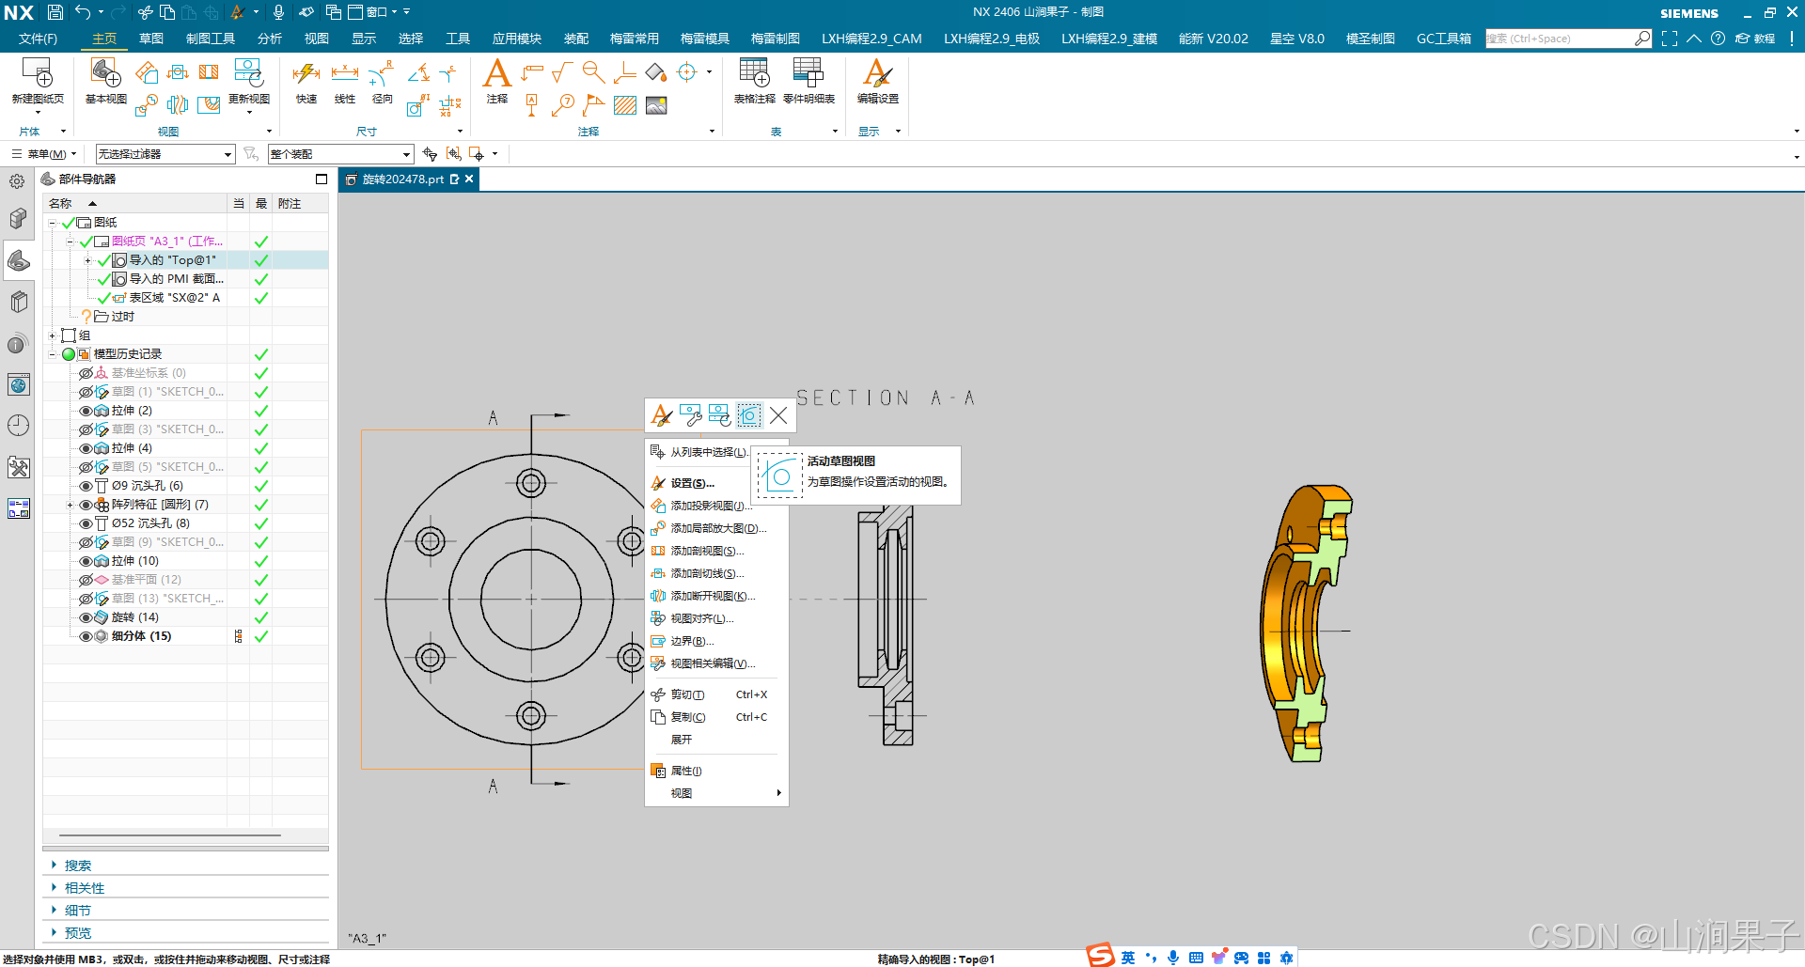Toggle visibility eye of 旋转 (14)
Screen dimensions: 1805x967
(86, 617)
